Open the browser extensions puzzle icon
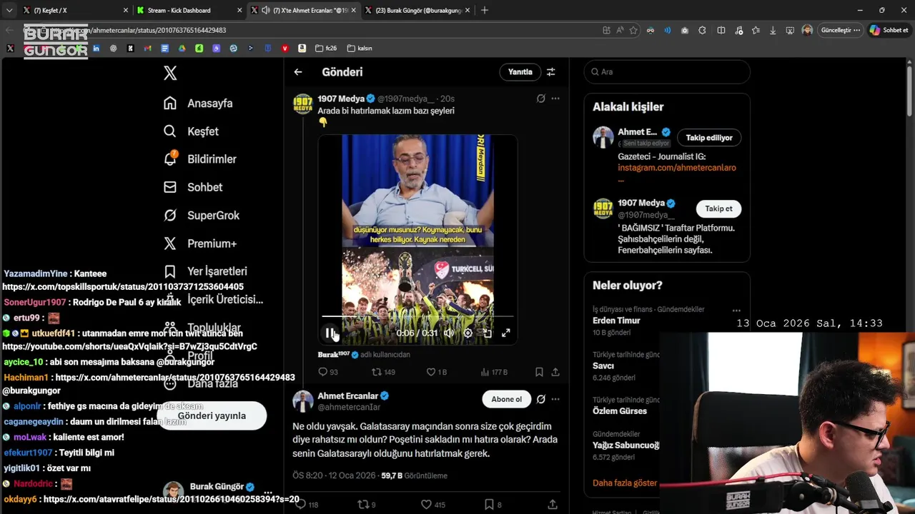 coord(702,30)
